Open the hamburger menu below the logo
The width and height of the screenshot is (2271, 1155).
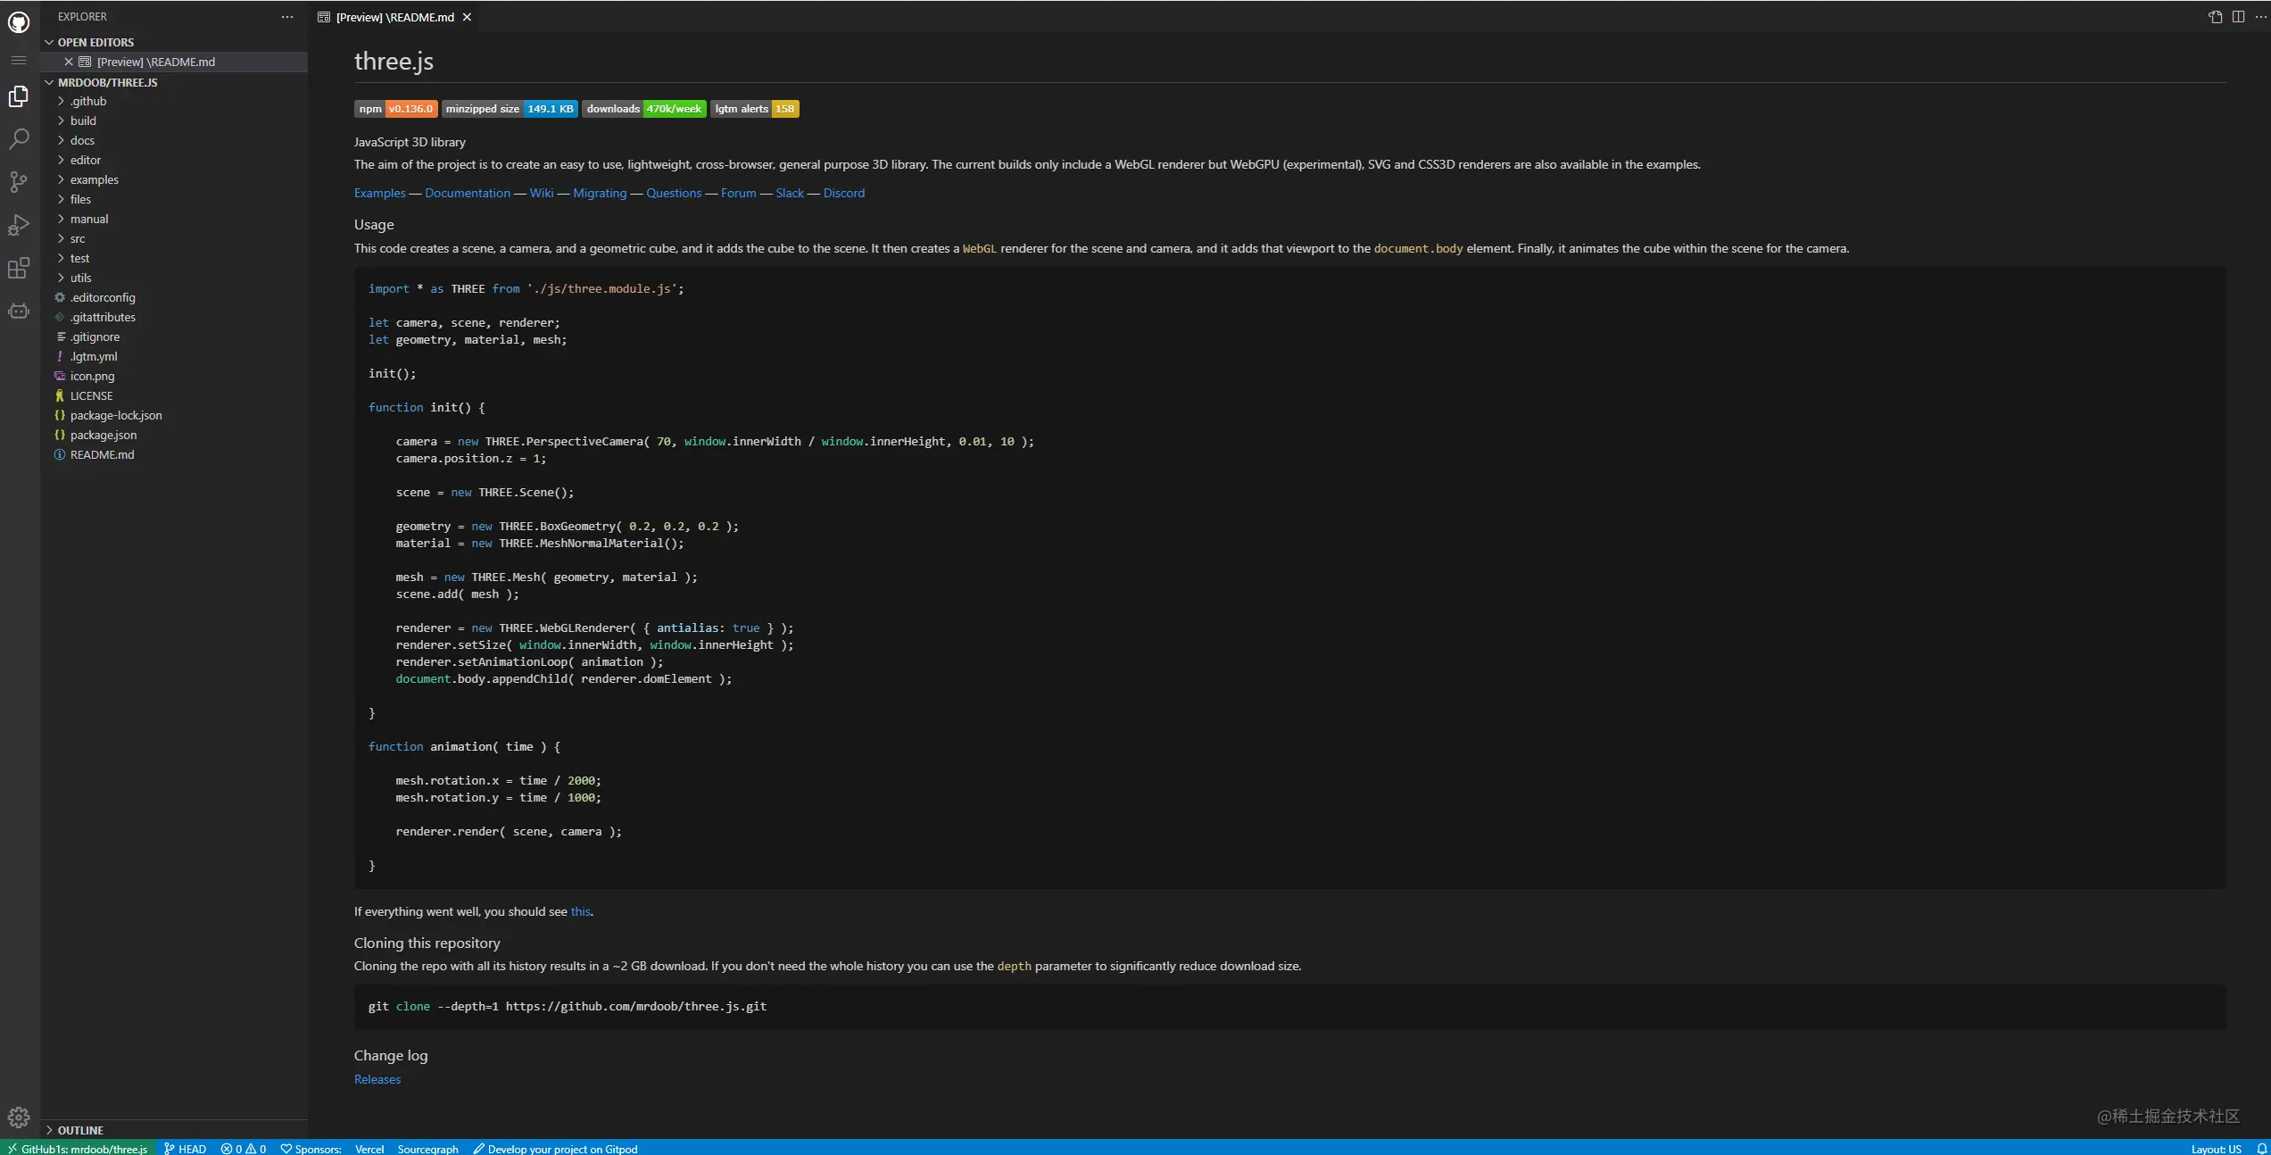pyautogui.click(x=19, y=60)
